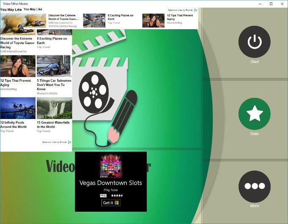The image size is (288, 224).
Task: Click 'Women's Article' source label
Action: coord(47,94)
